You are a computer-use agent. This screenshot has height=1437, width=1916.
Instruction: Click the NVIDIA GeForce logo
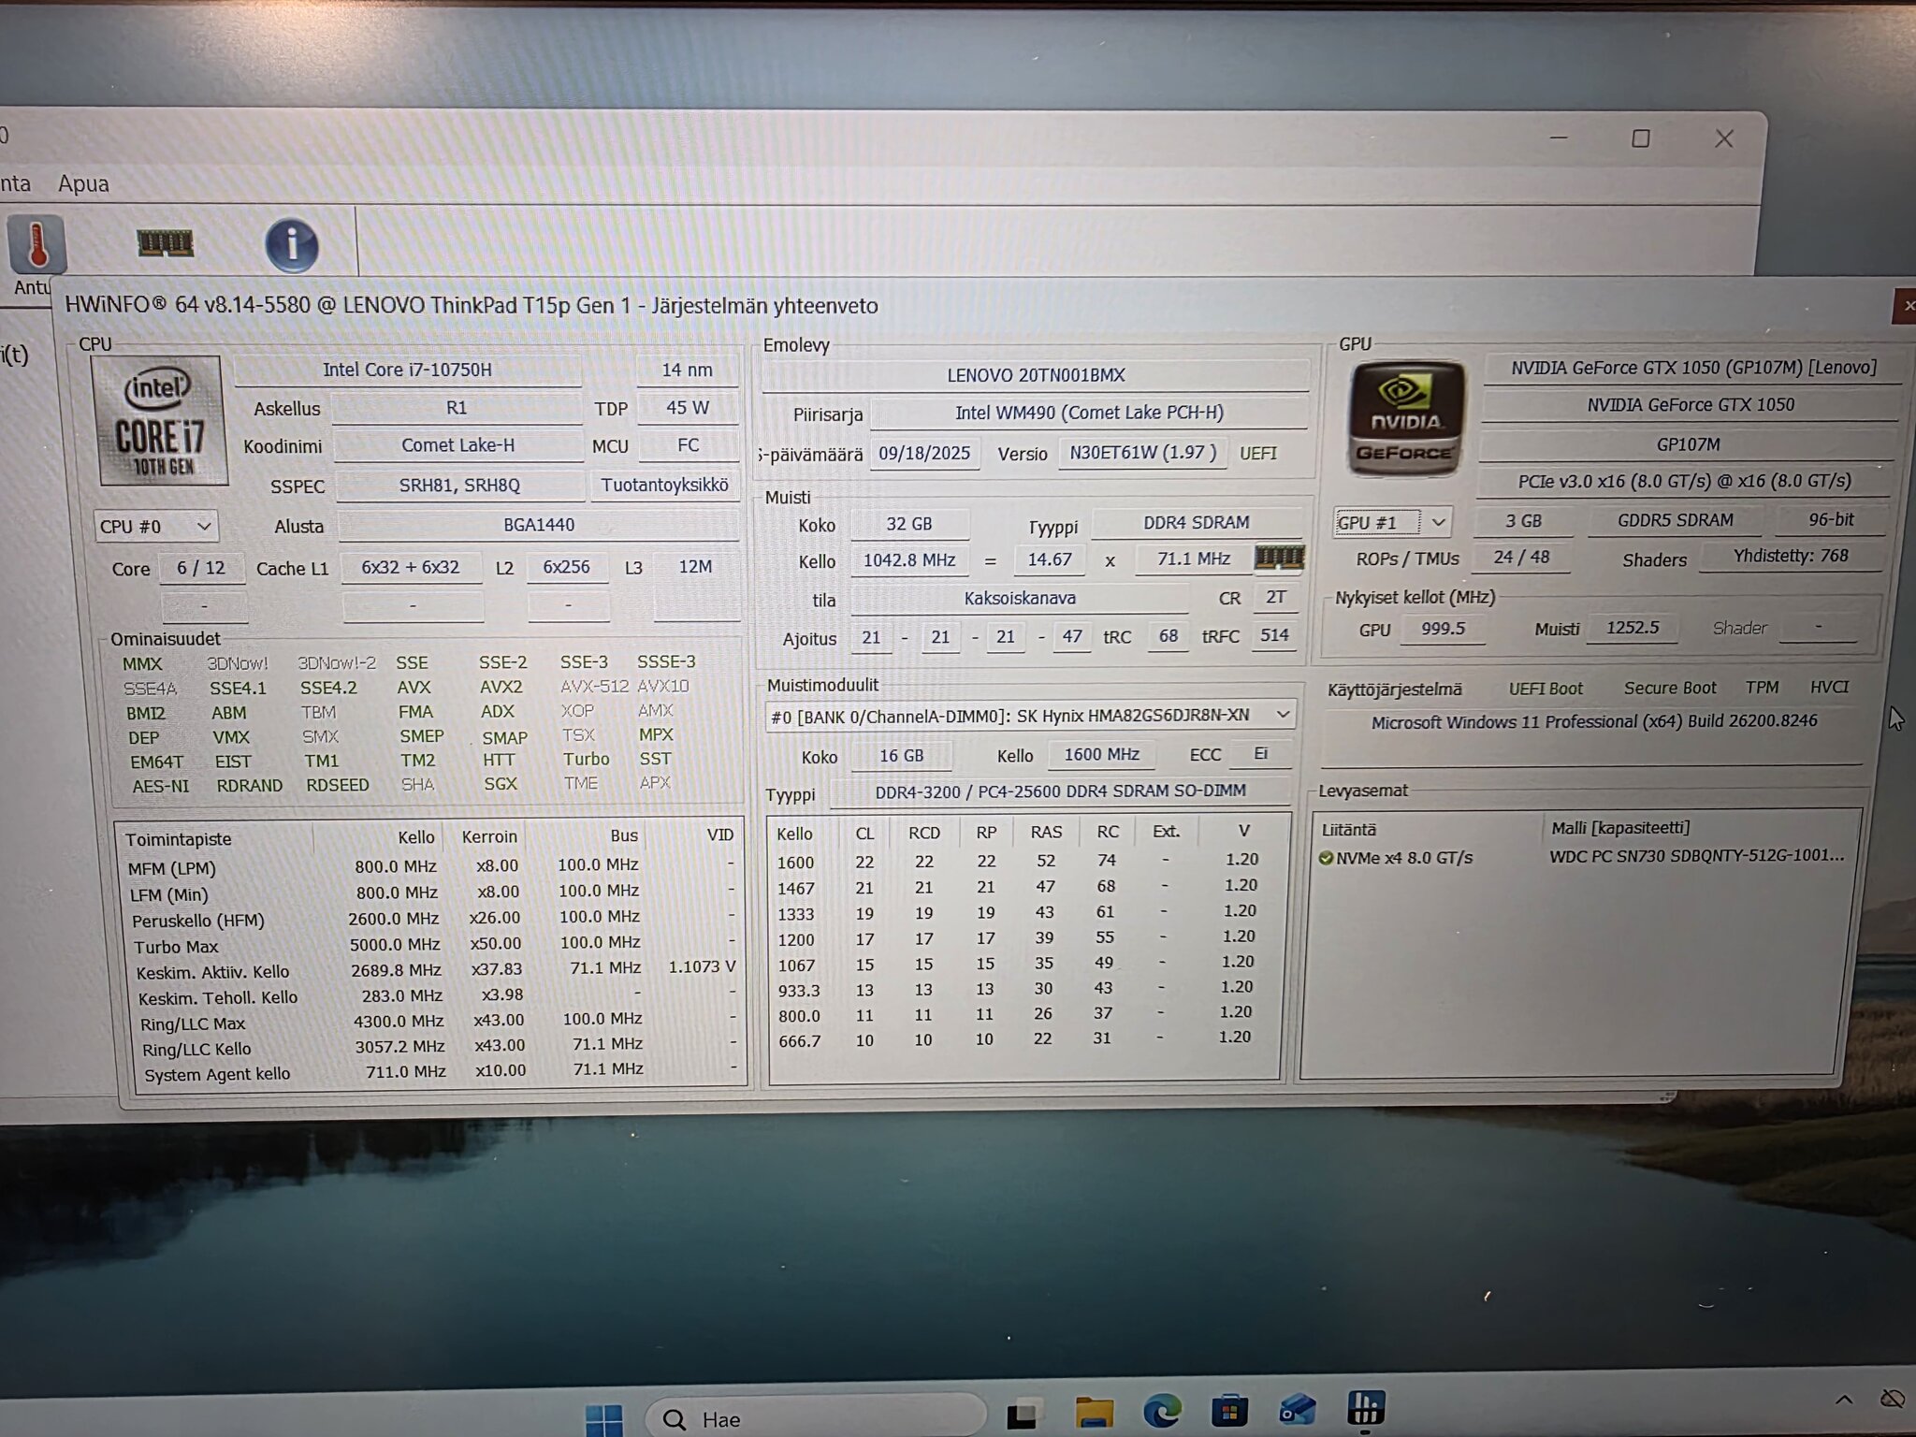(1406, 418)
